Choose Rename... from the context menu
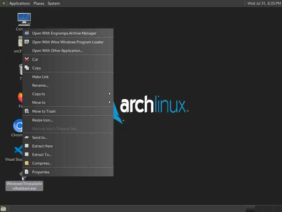 68,86
